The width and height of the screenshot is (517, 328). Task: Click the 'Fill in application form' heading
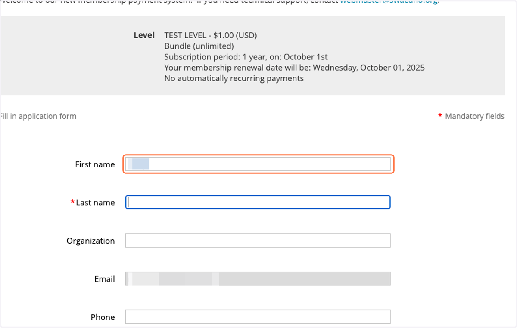[x=38, y=116]
